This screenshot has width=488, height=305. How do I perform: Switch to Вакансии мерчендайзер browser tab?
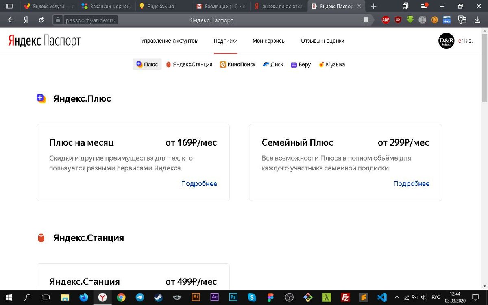(106, 6)
